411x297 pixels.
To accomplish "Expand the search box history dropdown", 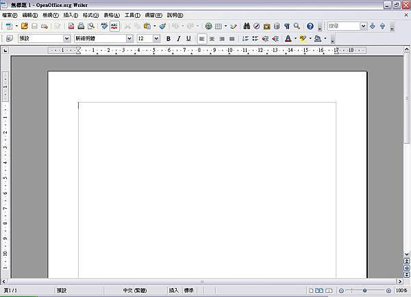I will point(363,26).
